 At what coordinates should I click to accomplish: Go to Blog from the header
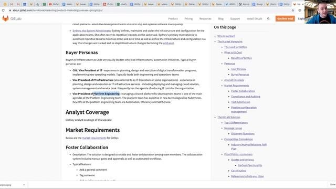click(x=220, y=19)
